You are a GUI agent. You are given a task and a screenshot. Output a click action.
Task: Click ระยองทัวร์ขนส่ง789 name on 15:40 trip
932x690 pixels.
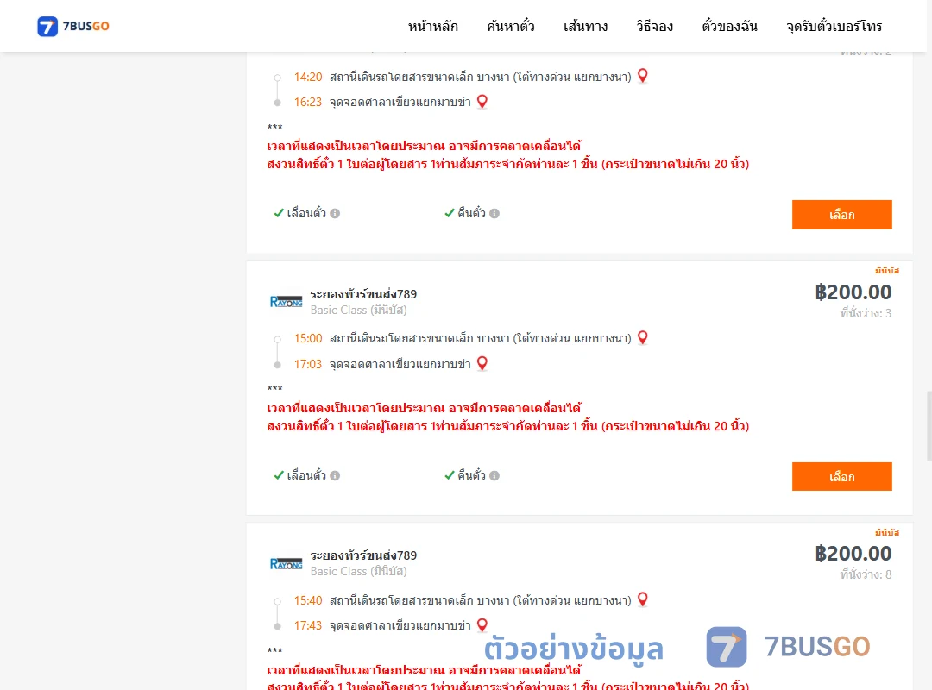point(363,555)
